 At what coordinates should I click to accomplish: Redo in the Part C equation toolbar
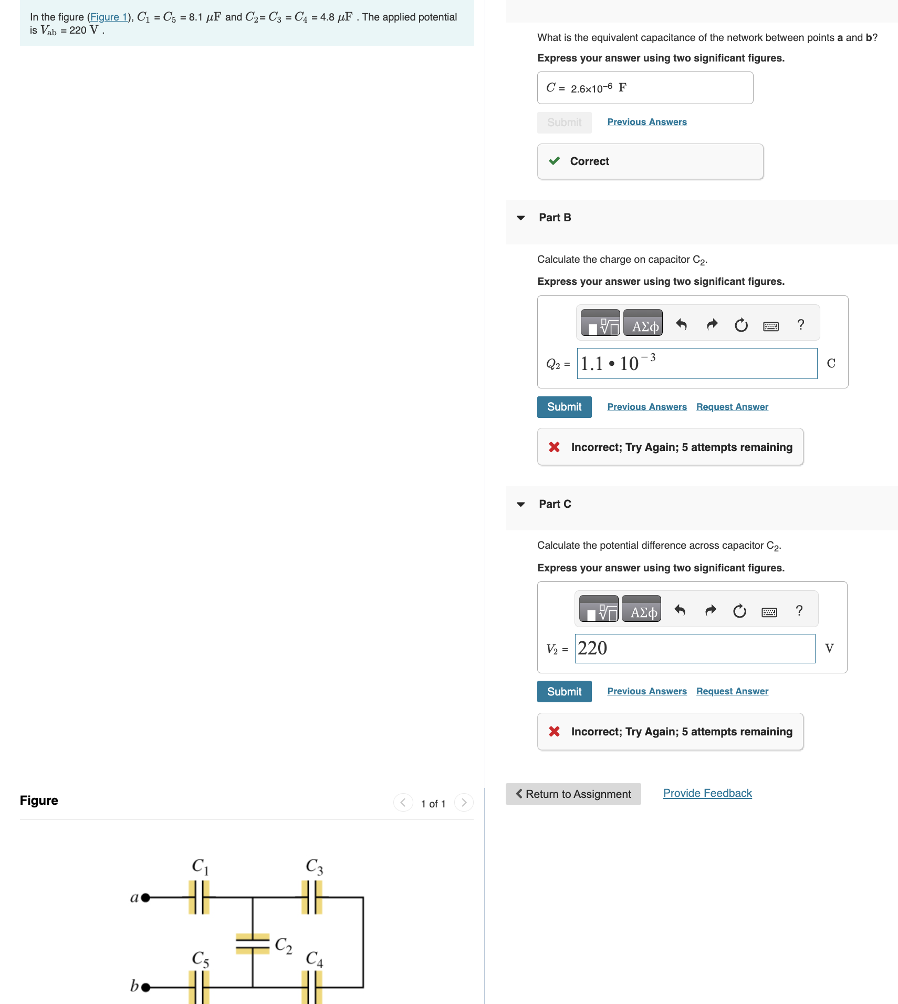point(710,610)
